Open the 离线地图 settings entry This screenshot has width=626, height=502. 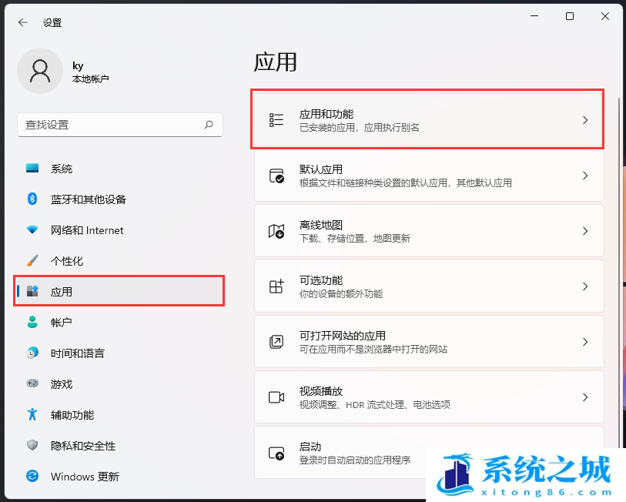point(428,231)
